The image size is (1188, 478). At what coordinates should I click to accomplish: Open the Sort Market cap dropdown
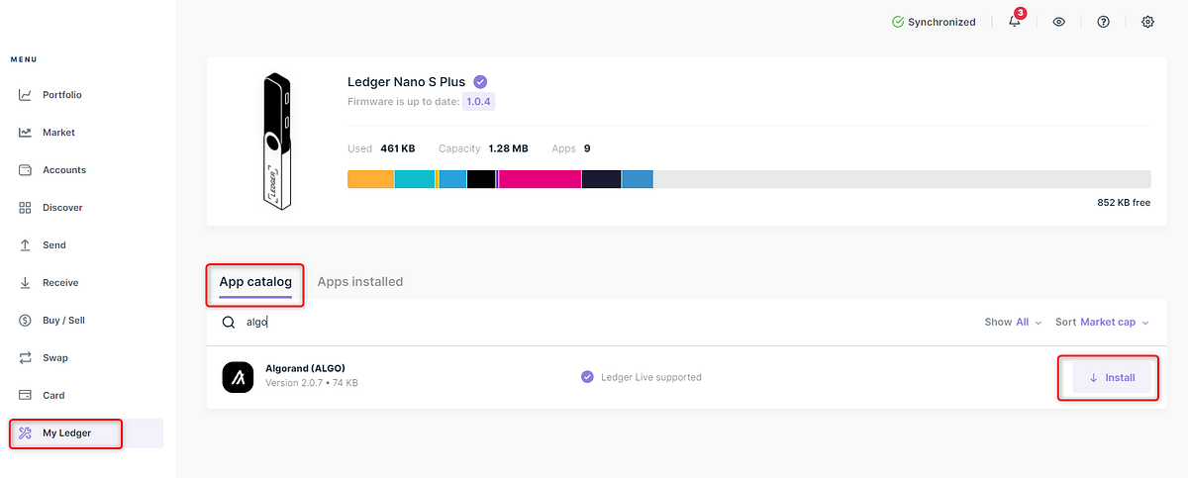(1102, 322)
